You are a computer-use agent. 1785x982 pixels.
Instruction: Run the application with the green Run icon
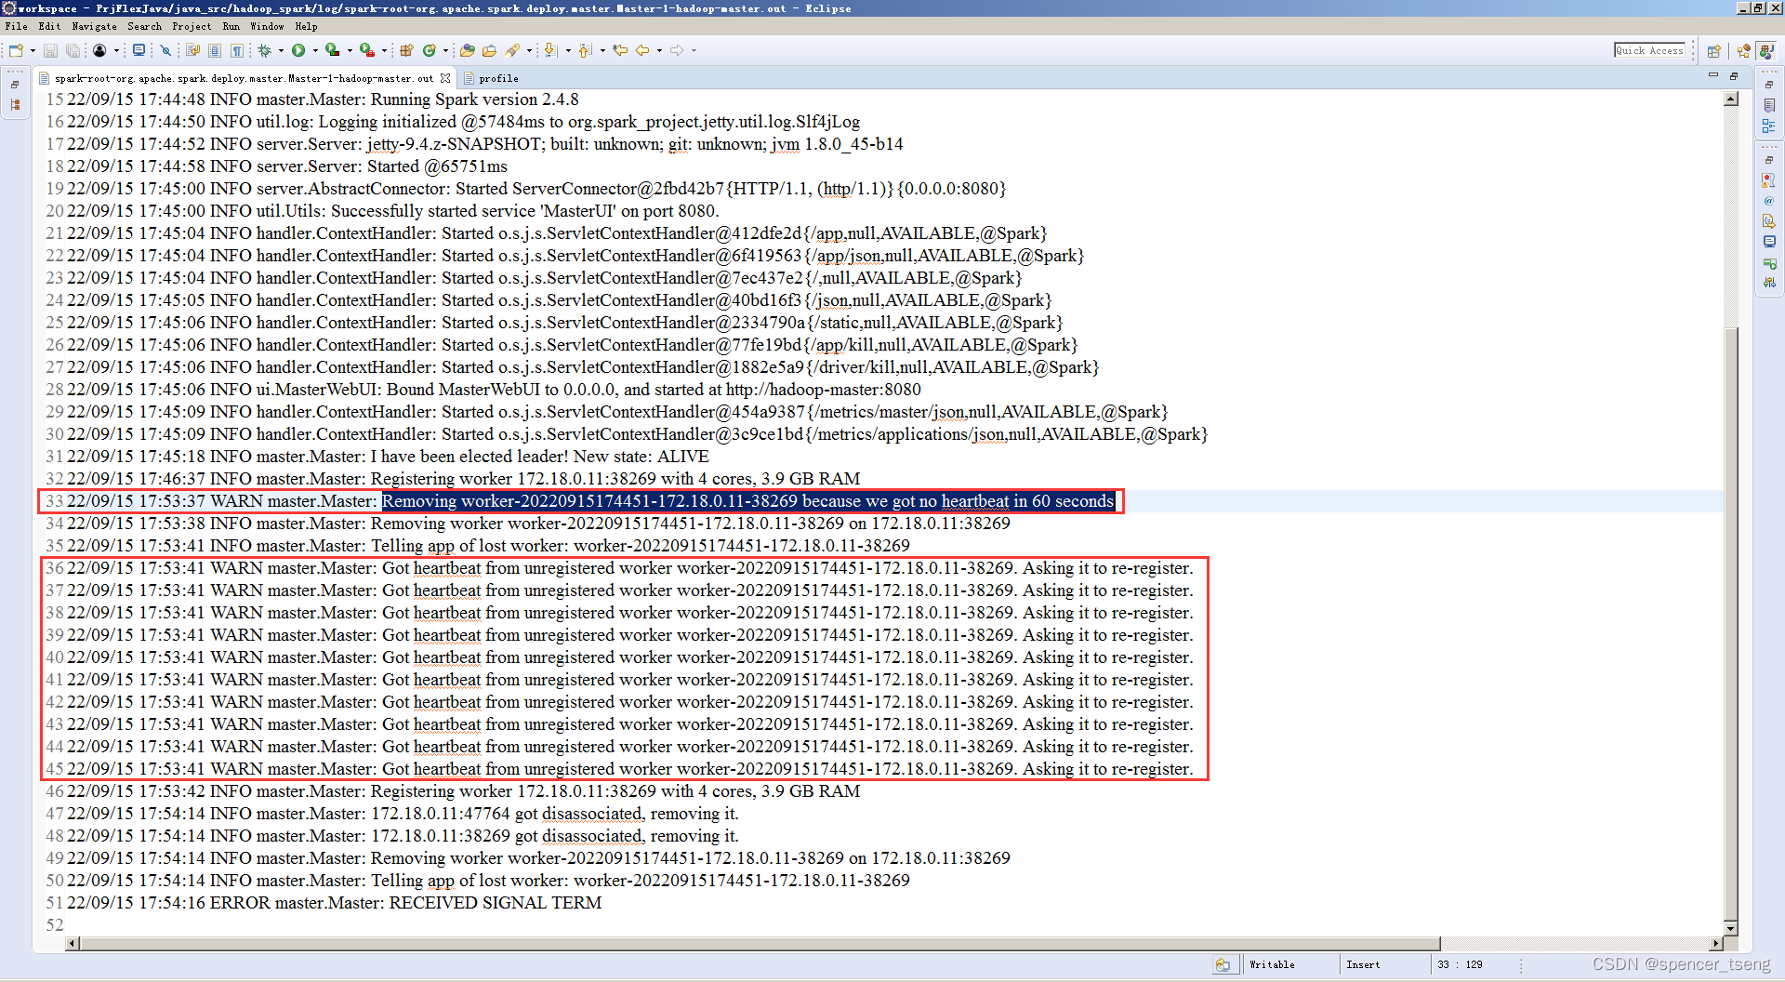coord(299,51)
